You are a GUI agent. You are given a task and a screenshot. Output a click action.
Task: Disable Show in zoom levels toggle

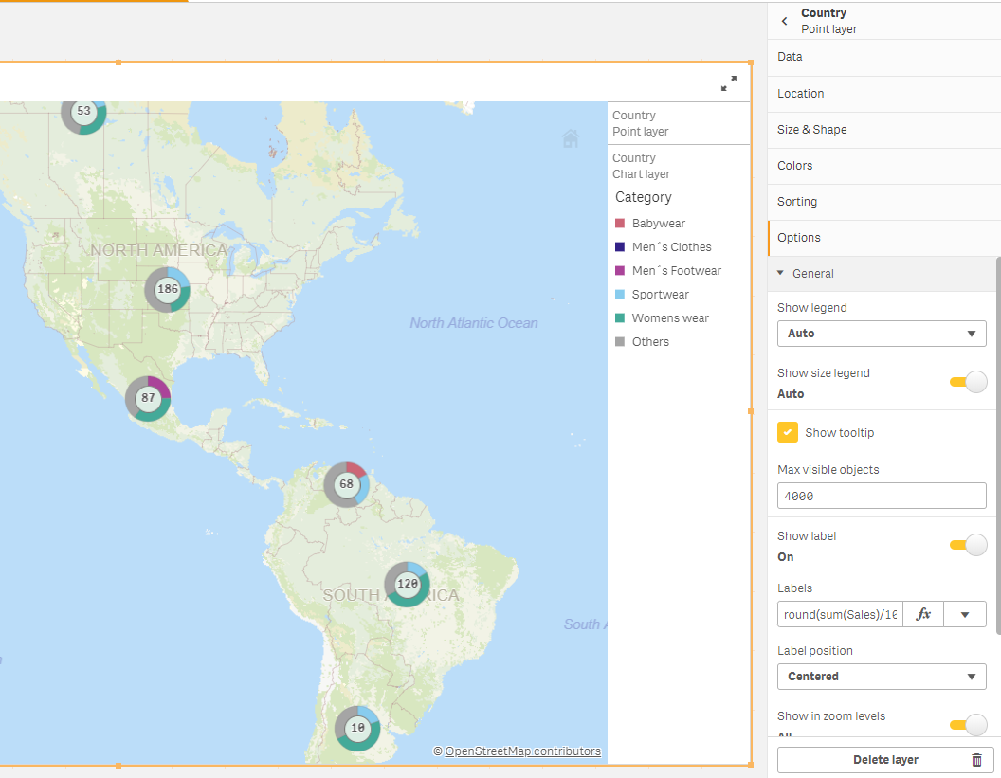[966, 725]
